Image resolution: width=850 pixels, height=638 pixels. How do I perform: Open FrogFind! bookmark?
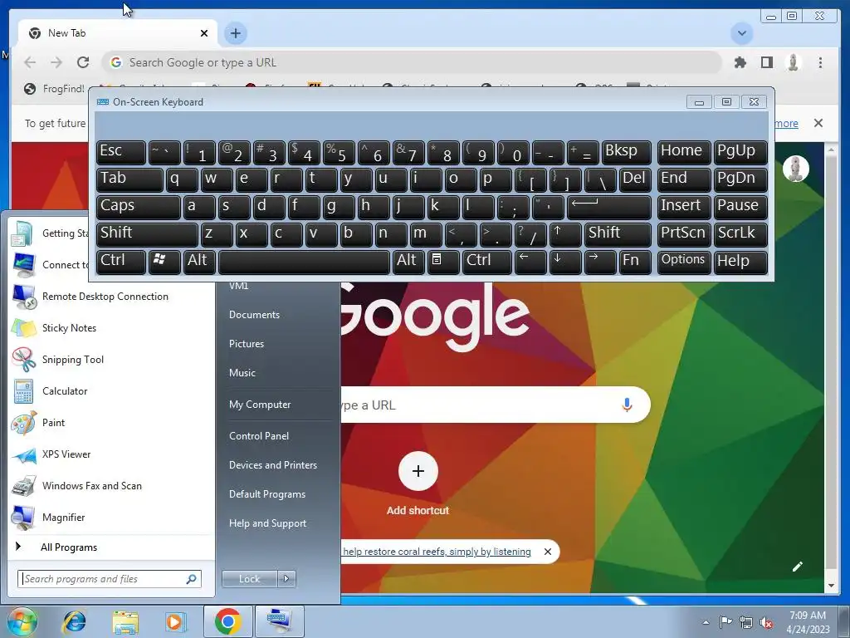pyautogui.click(x=55, y=88)
